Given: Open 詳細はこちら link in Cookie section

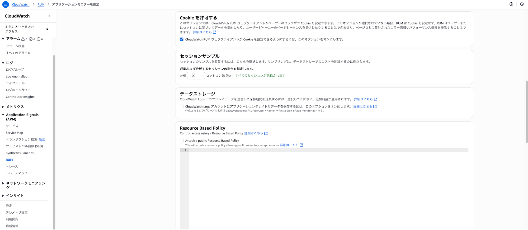Looking at the screenshot, I should 202,32.
